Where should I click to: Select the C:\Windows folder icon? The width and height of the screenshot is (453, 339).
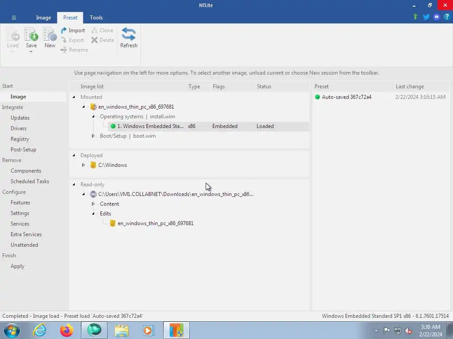click(x=93, y=165)
